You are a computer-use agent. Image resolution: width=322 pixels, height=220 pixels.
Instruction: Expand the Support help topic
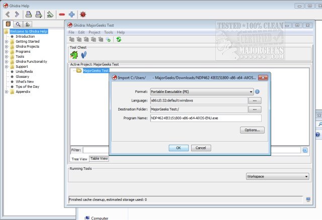click(x=7, y=67)
